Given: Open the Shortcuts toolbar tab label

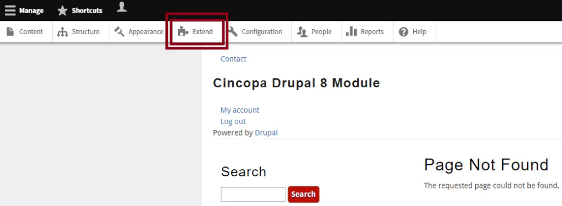Looking at the screenshot, I should (x=87, y=11).
